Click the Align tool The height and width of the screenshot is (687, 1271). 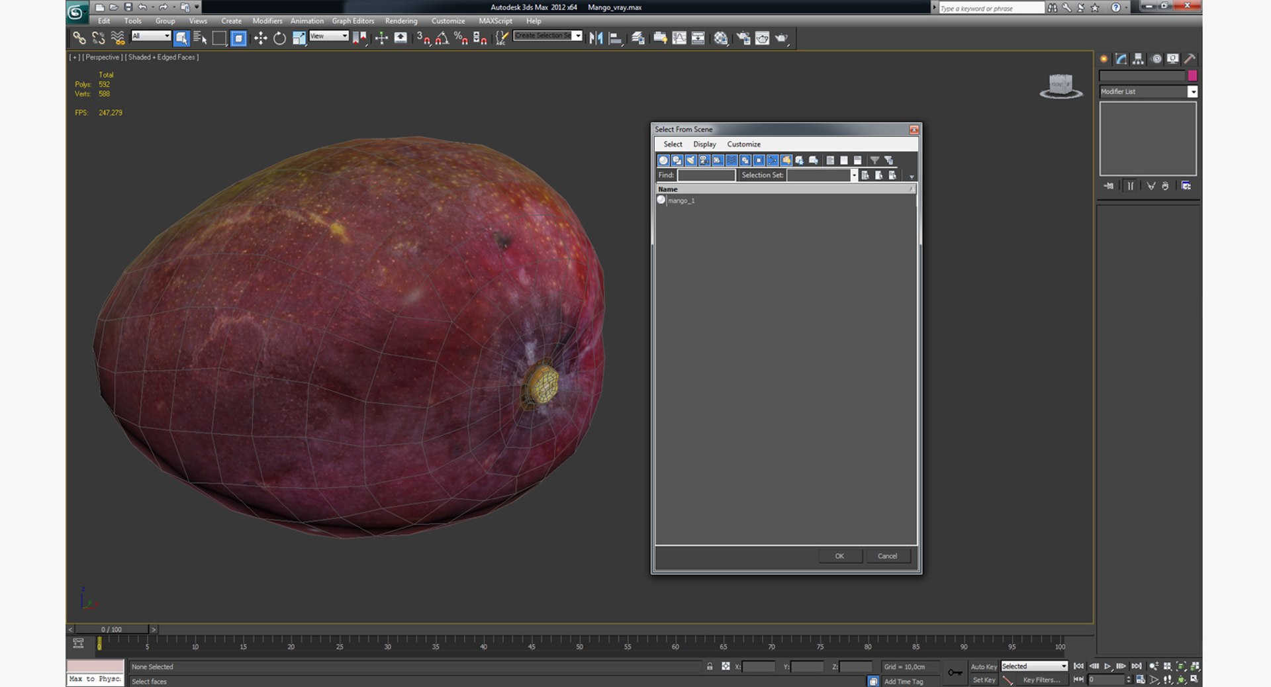coord(616,38)
